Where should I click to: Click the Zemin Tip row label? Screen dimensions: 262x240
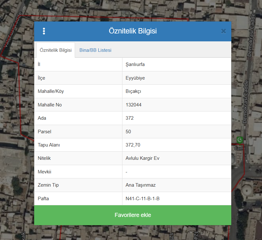(x=48, y=185)
